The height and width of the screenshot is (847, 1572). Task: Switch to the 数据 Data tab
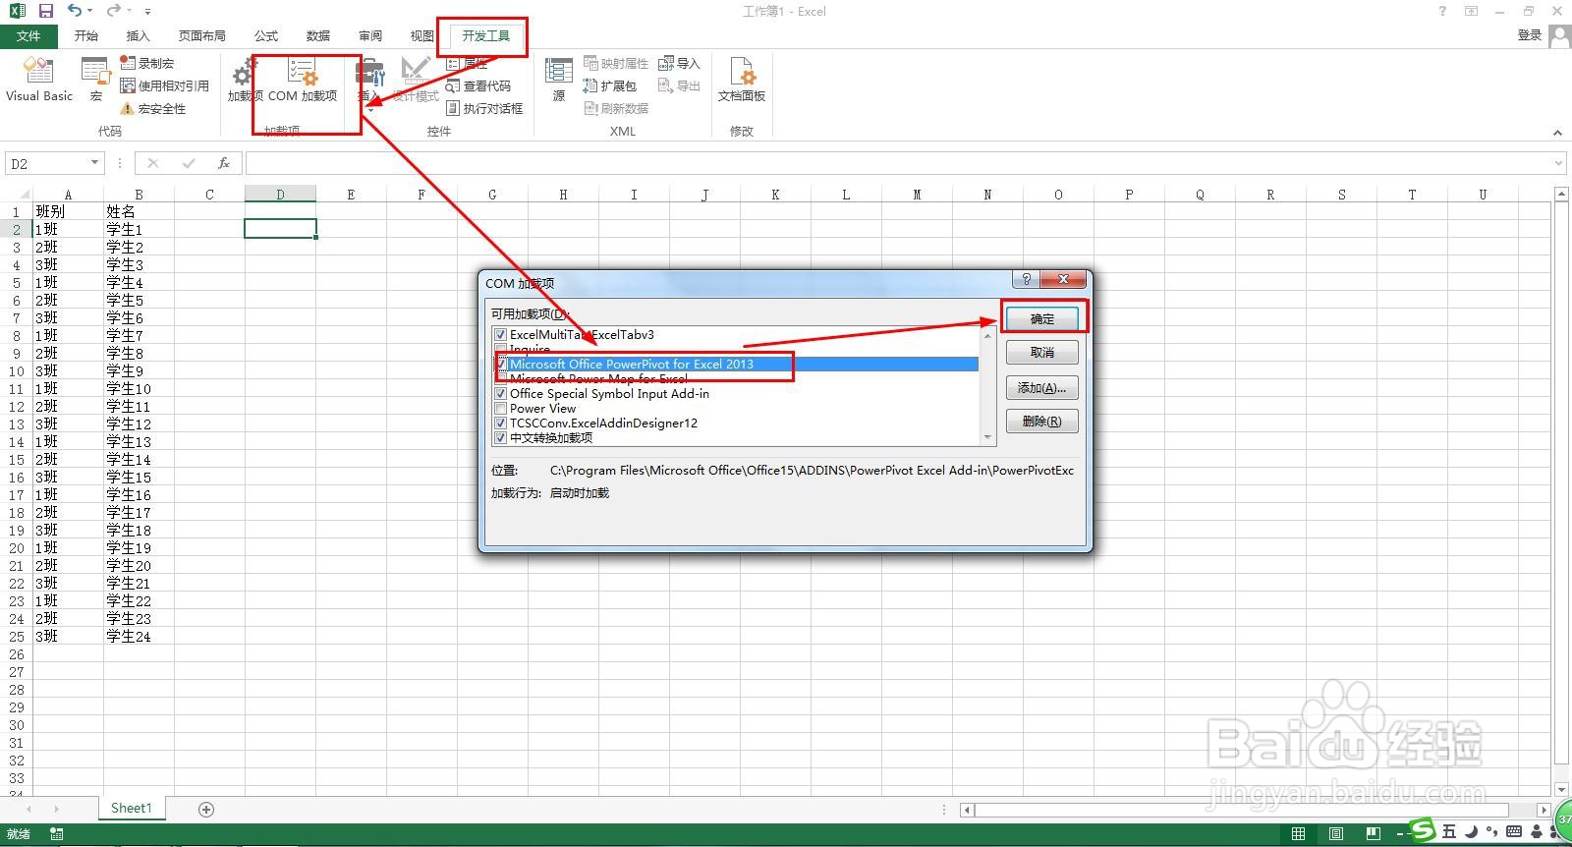pos(318,35)
